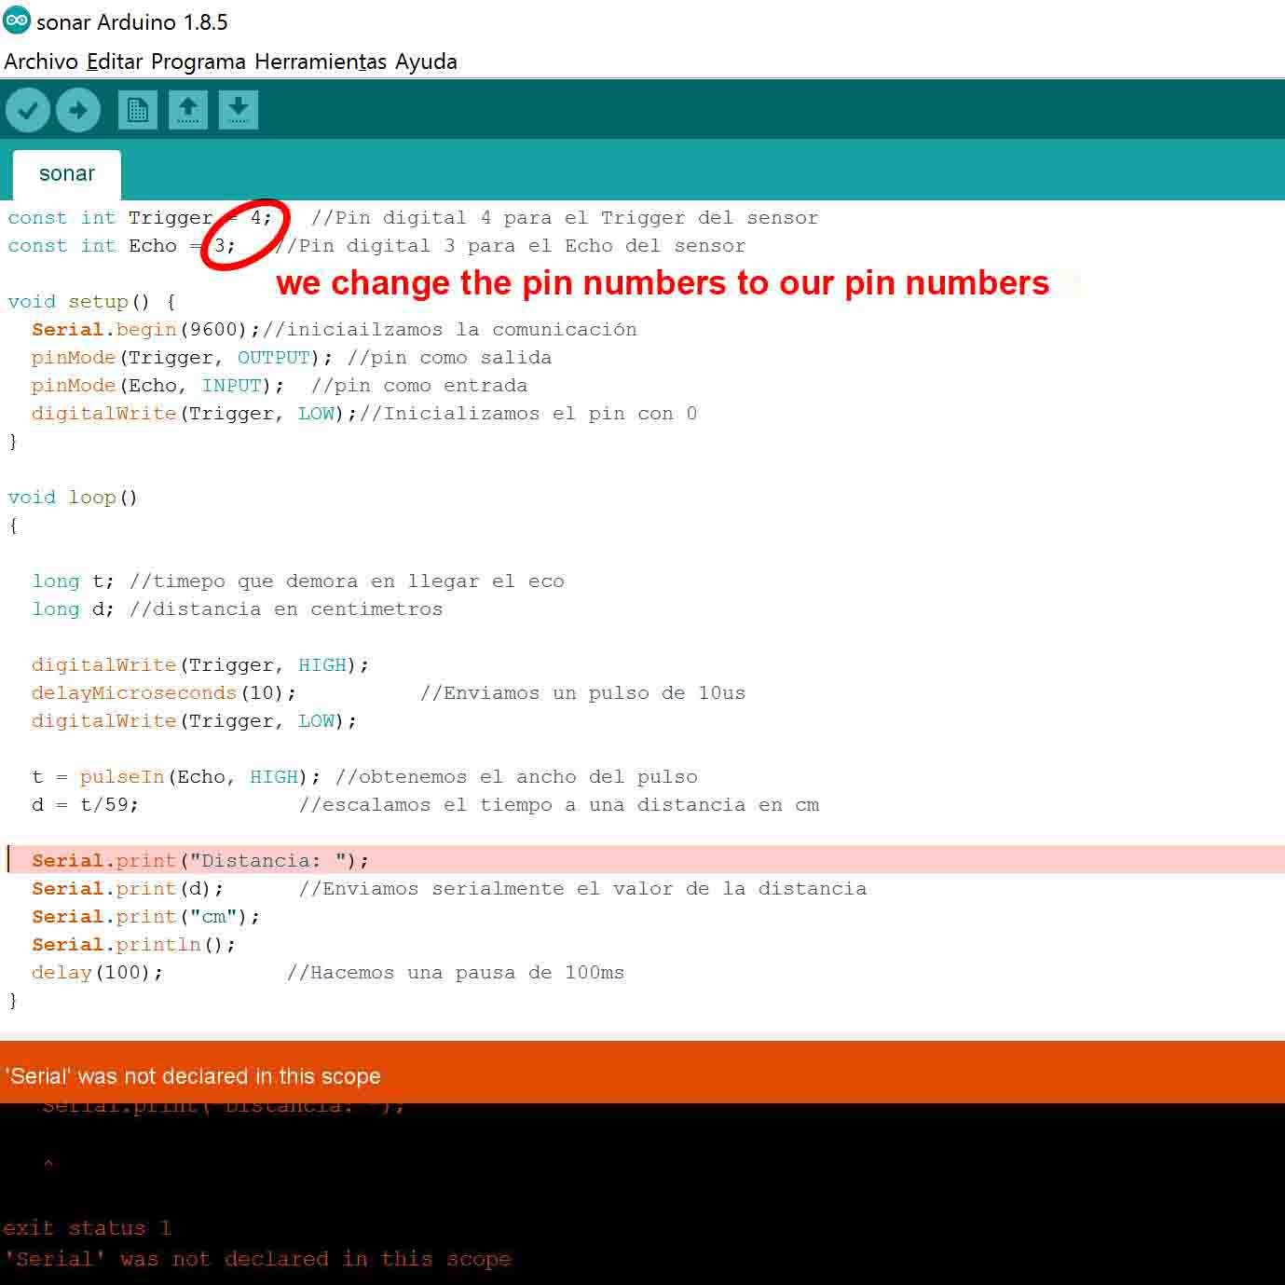The width and height of the screenshot is (1285, 1285).
Task: Click the line 'const int Echo = 3;'
Action: point(122,246)
